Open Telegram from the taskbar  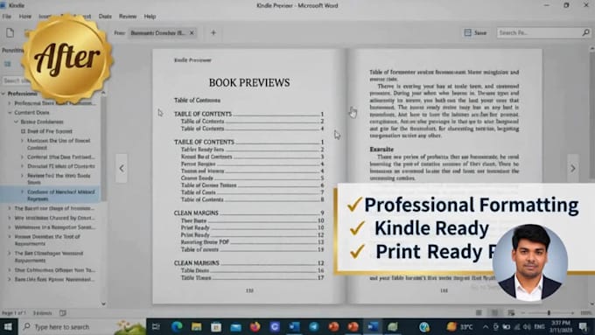[314, 326]
